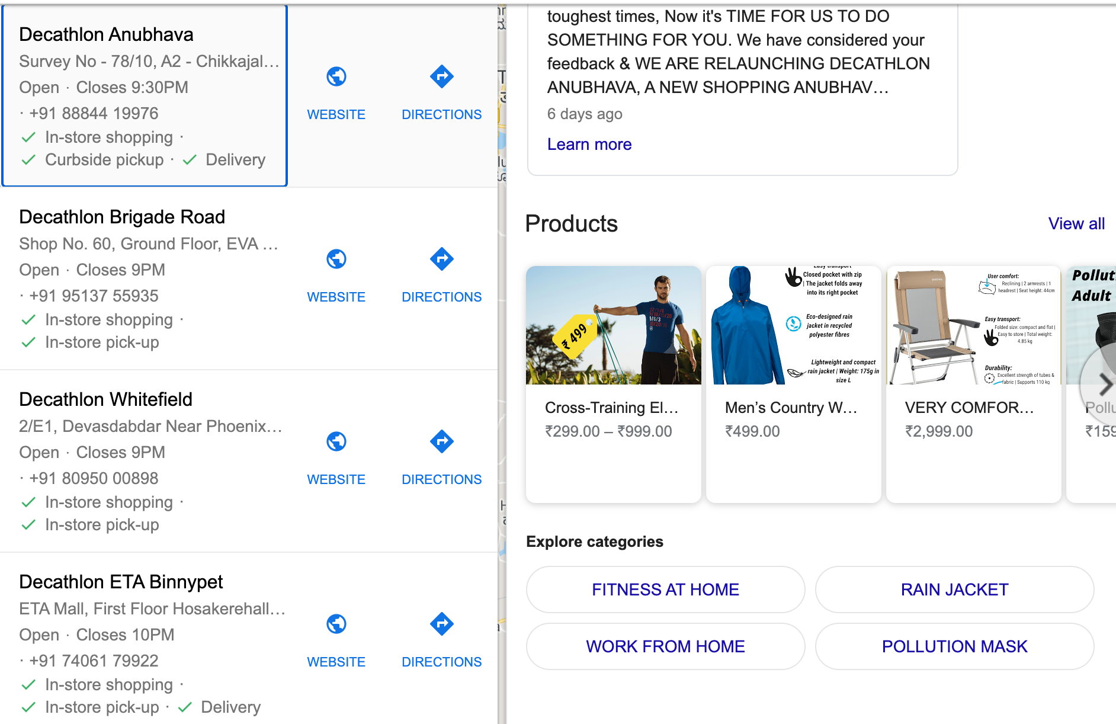Open Cross-Training product image thumbnail
Screen dimensions: 1116x724
(614, 325)
